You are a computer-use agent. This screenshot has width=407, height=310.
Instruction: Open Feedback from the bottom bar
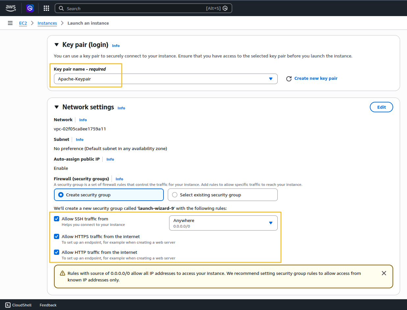pos(48,305)
